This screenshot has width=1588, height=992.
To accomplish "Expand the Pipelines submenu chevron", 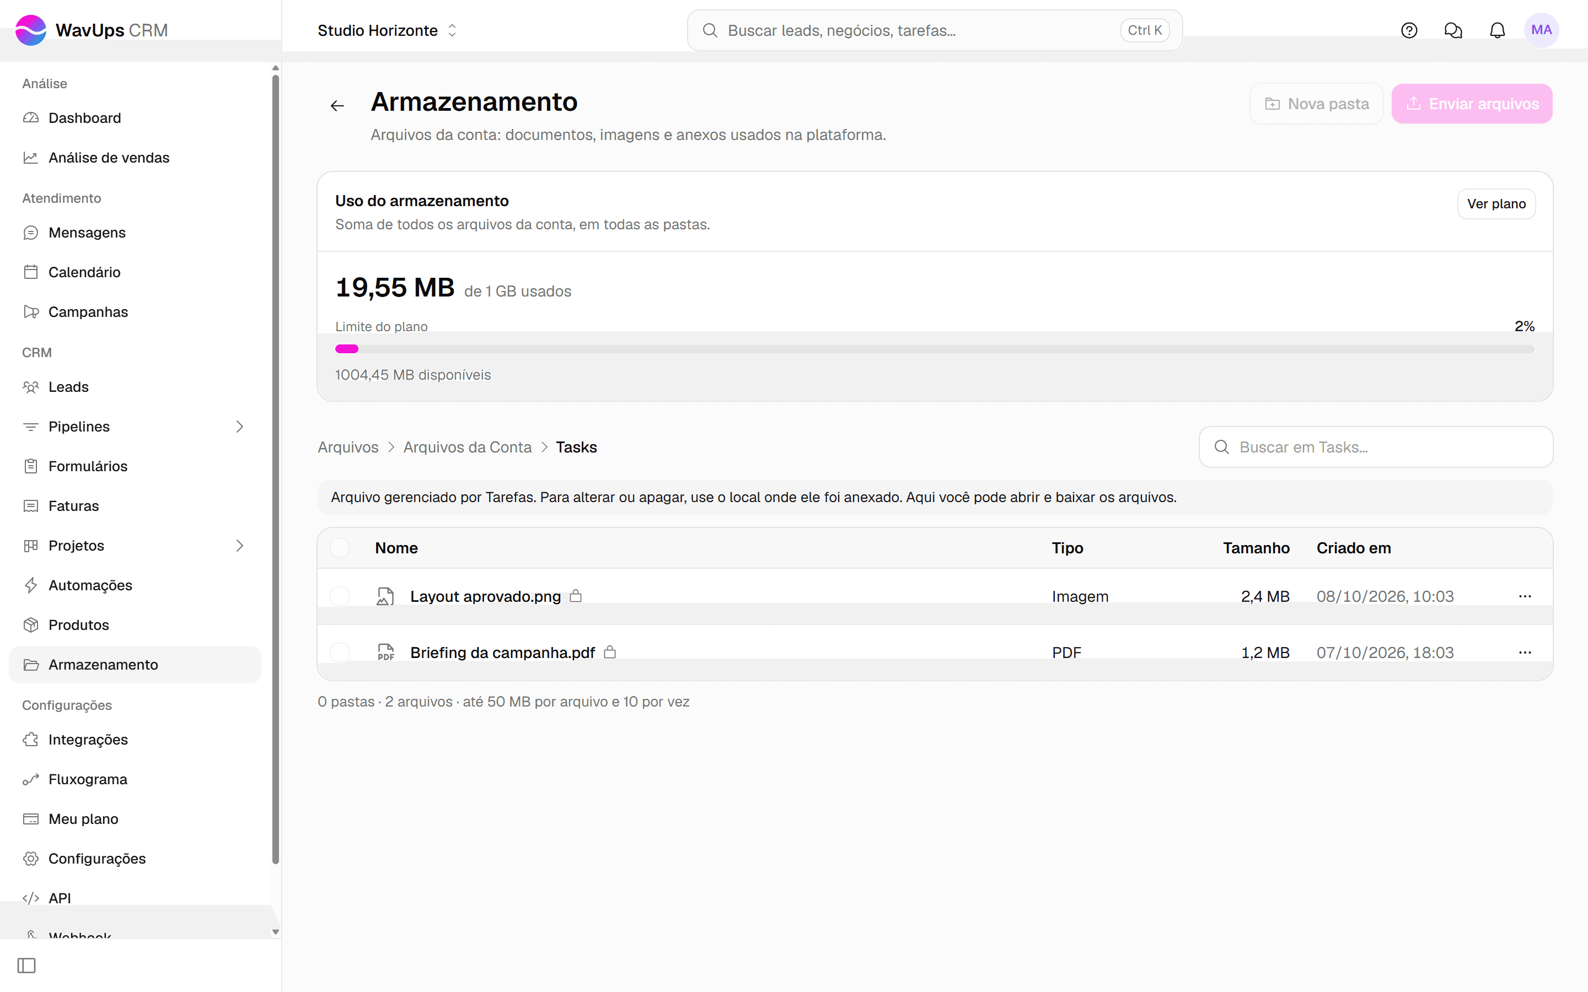I will (239, 427).
